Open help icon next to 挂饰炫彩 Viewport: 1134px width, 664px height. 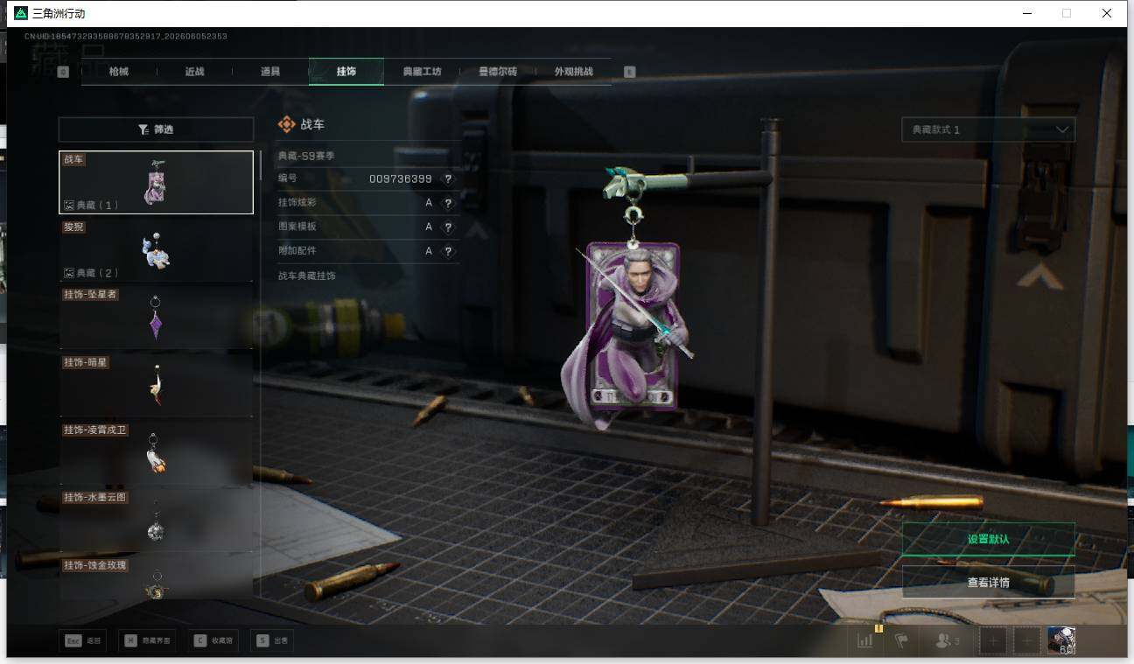[448, 203]
